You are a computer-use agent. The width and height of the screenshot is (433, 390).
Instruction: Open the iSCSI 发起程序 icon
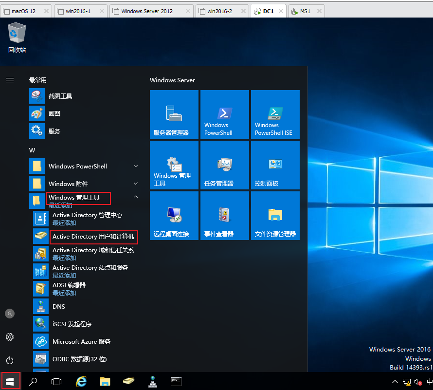(x=41, y=324)
